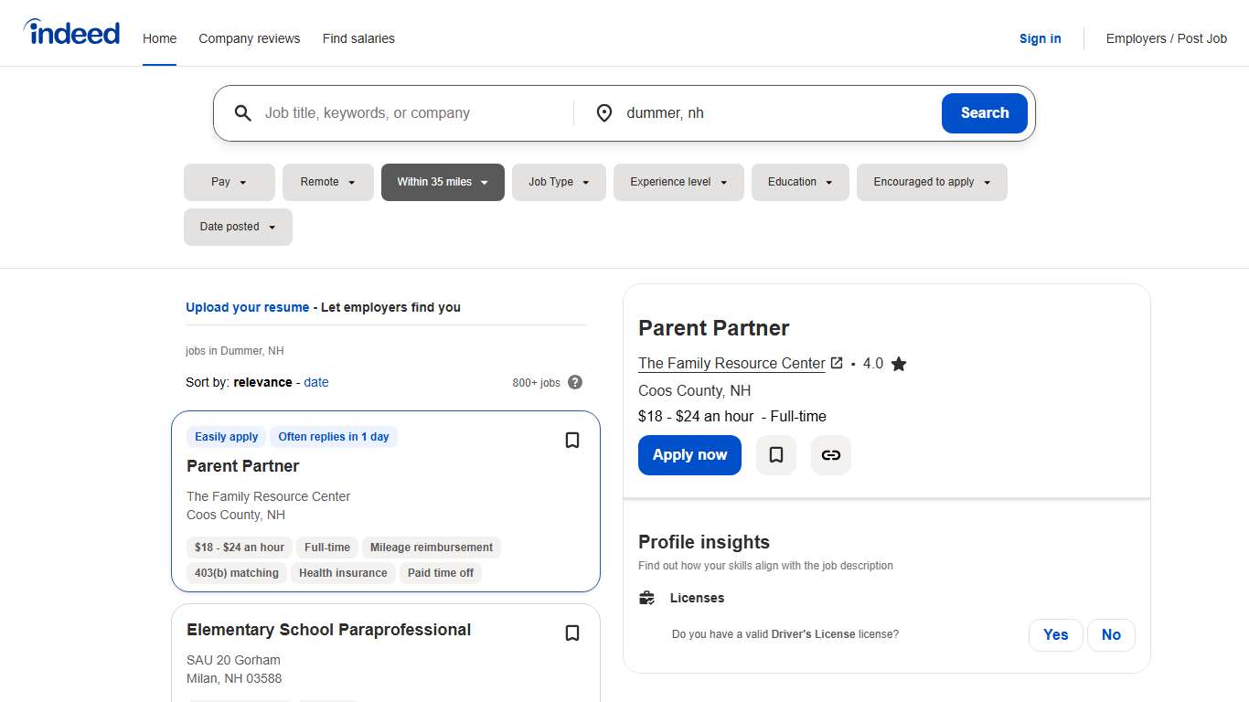Sort results by date
Screen dimensions: 1249x702
[316, 382]
